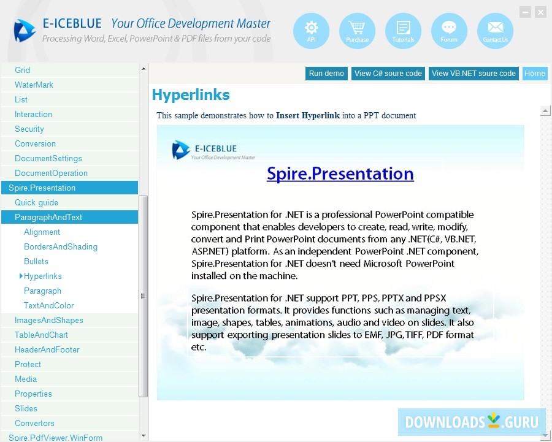
Task: Click the 'Insert Hyperlink' bold text
Action: [308, 115]
